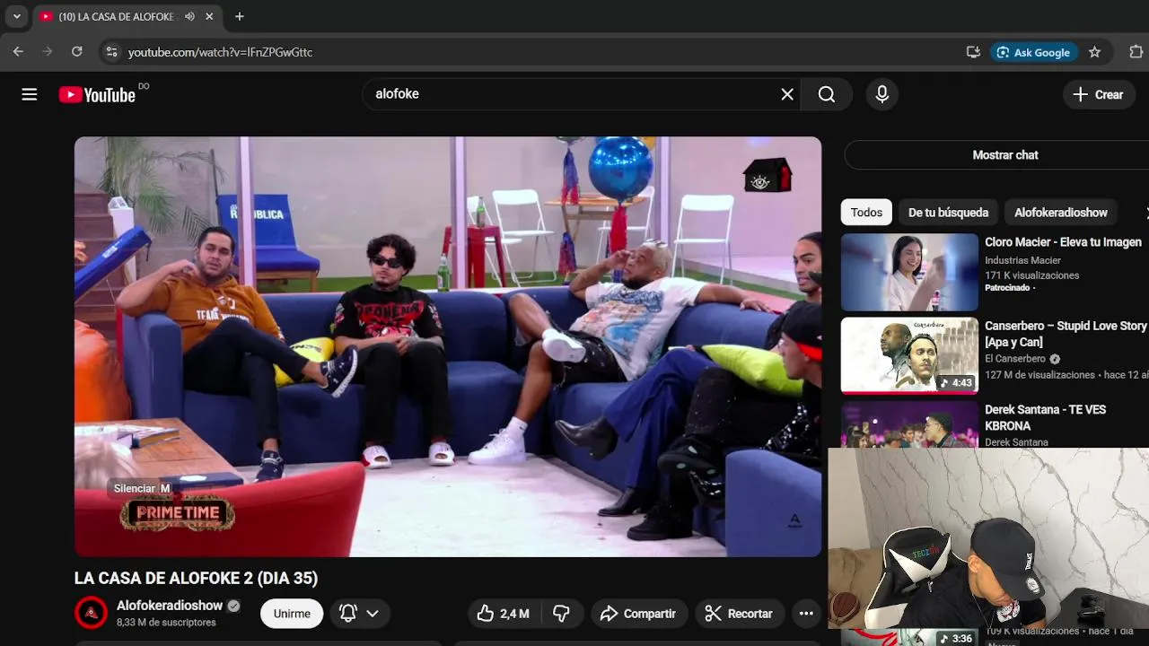The width and height of the screenshot is (1149, 646).
Task: Click Compartir share button
Action: [x=638, y=614]
